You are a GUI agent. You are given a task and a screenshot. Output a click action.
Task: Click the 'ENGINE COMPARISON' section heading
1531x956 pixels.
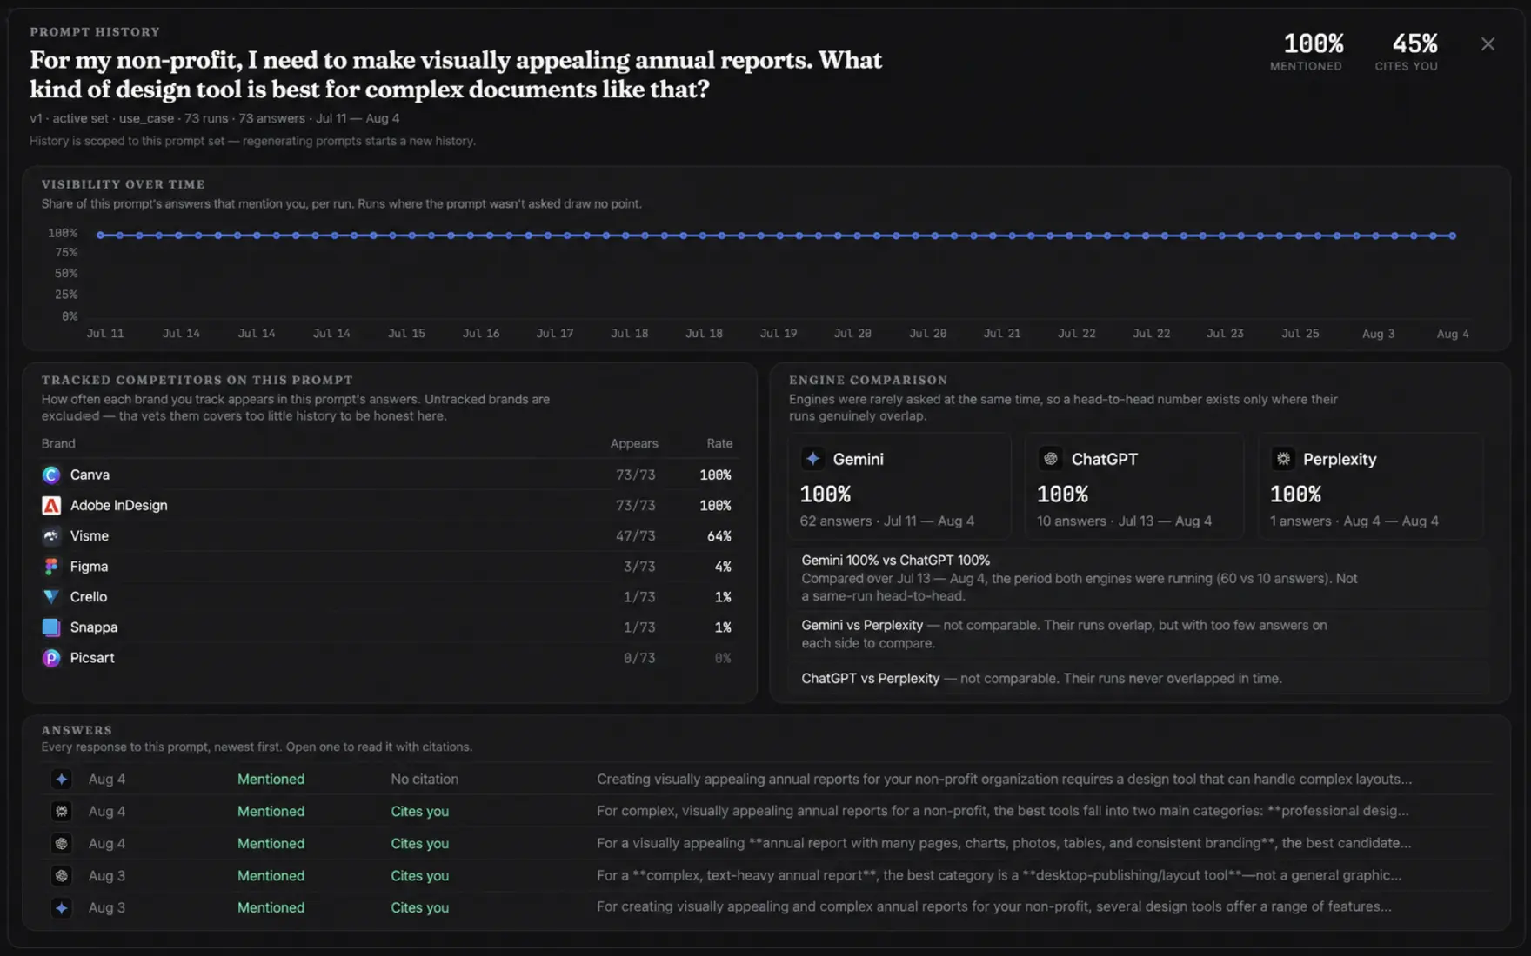[x=868, y=380]
